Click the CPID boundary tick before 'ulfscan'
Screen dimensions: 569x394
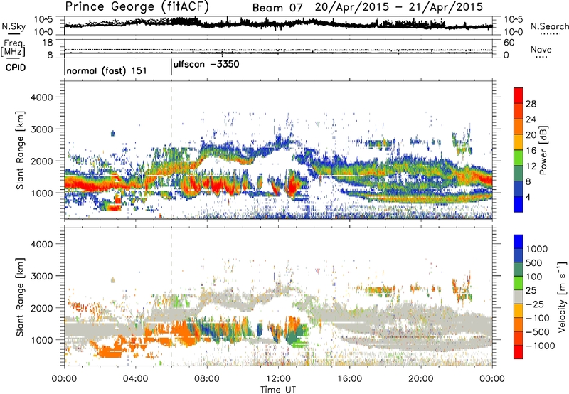pos(171,68)
